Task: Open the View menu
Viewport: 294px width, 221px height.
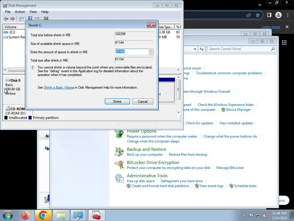Action: pyautogui.click(x=33, y=12)
